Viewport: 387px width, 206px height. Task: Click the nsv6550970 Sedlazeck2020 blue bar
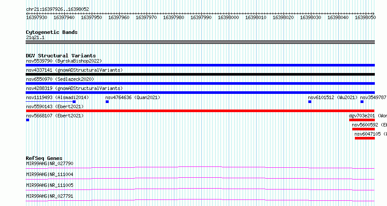(200, 83)
